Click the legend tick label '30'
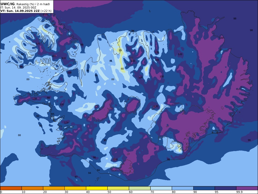The width and height of the screenshot is (258, 194). coord(66,192)
